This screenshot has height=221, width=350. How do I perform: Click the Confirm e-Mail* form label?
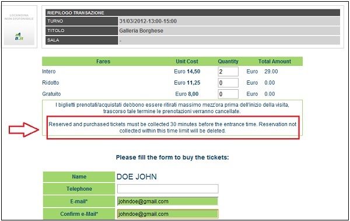pos(79,214)
